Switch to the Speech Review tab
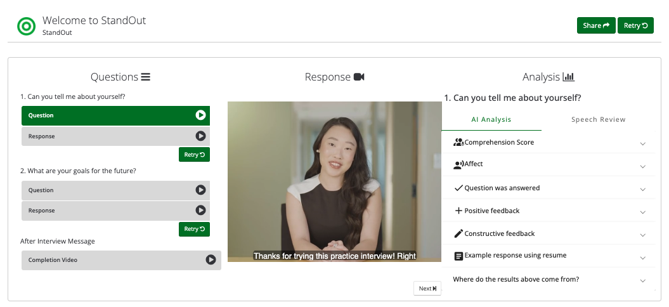Screen dimensions: 669x307 [x=598, y=119]
